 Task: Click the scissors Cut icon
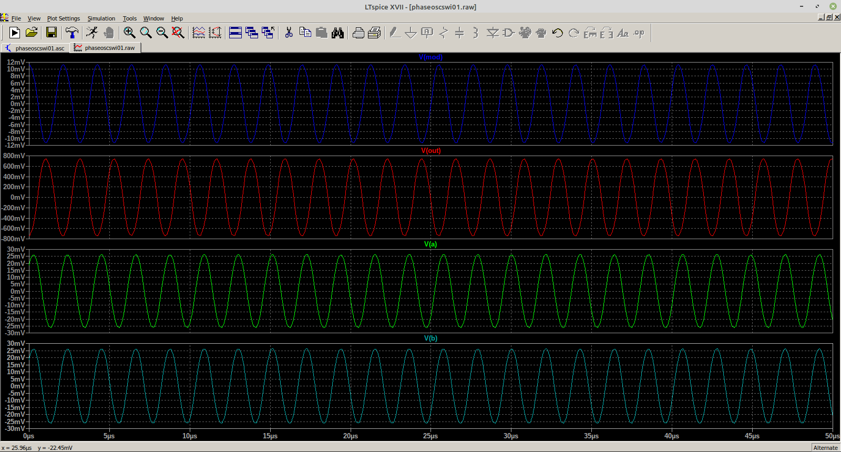(289, 33)
